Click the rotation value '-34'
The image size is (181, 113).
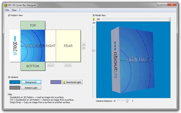pyautogui.click(x=94, y=23)
